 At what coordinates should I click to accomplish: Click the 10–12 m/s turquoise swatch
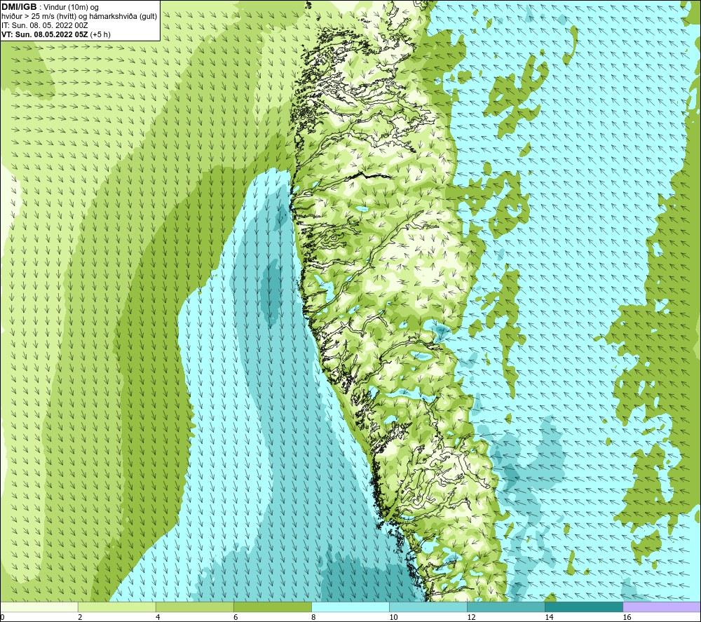pyautogui.click(x=428, y=607)
